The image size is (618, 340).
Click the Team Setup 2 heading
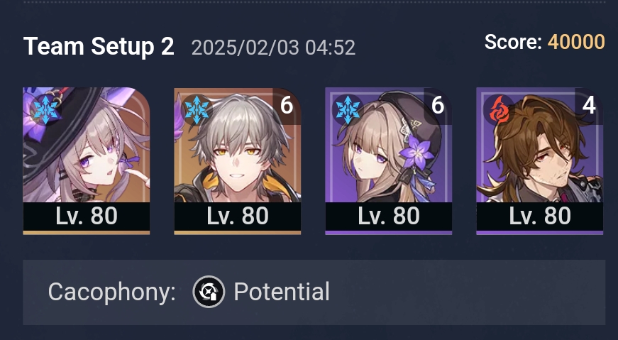click(99, 47)
